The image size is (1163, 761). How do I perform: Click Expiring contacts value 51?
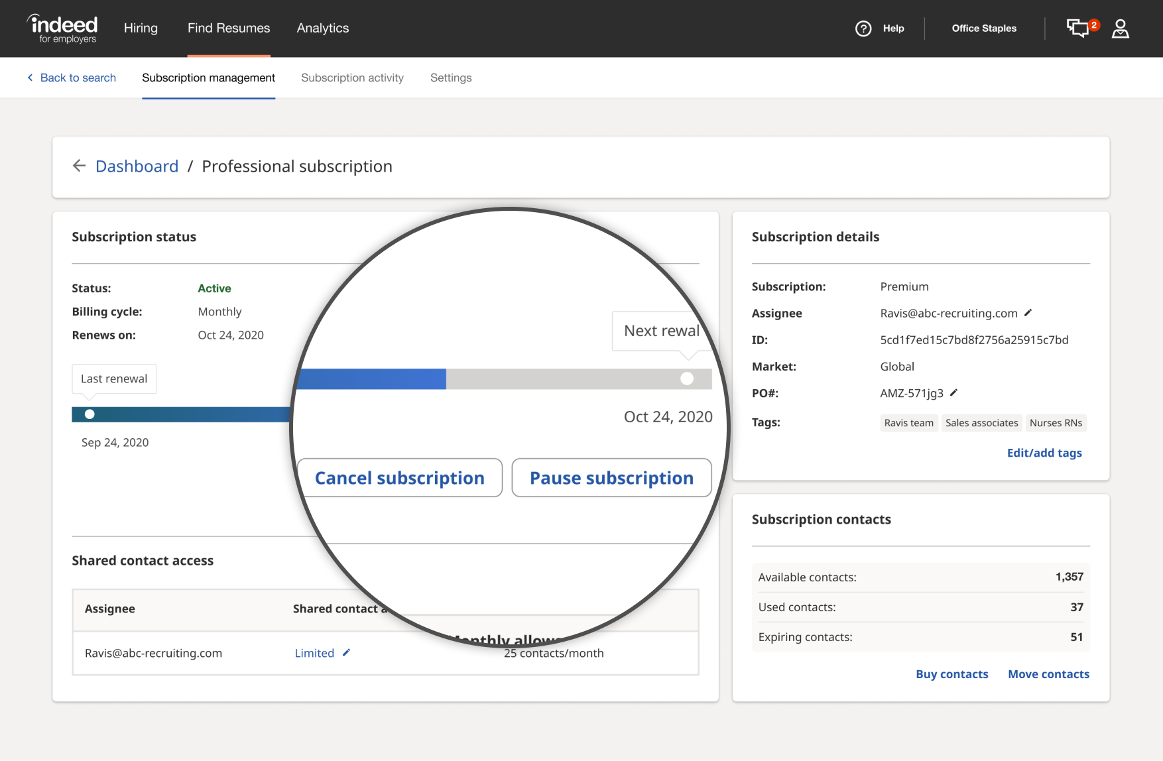point(1077,637)
